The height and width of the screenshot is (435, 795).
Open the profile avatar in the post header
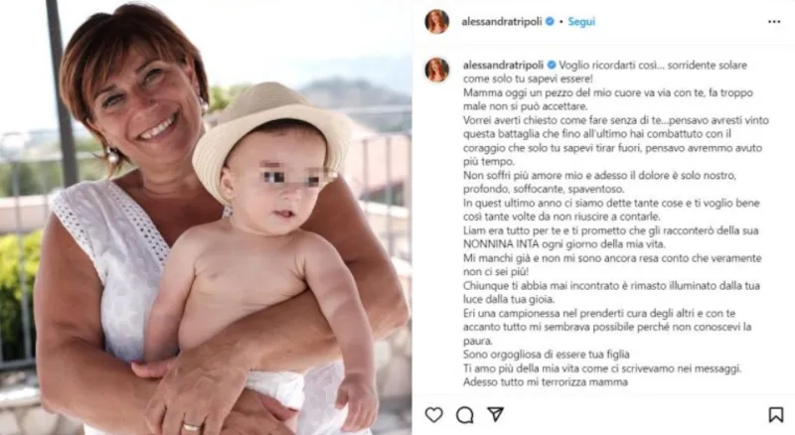click(x=436, y=22)
